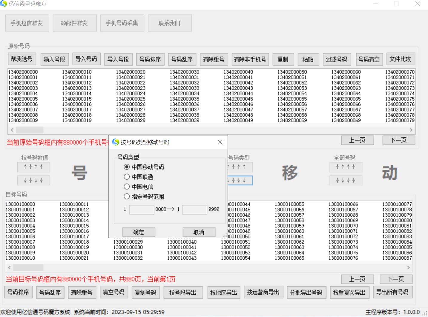Viewport: 428px width, 317px height.
Task: Select the 中国移动号码 radio option
Action: click(144, 167)
